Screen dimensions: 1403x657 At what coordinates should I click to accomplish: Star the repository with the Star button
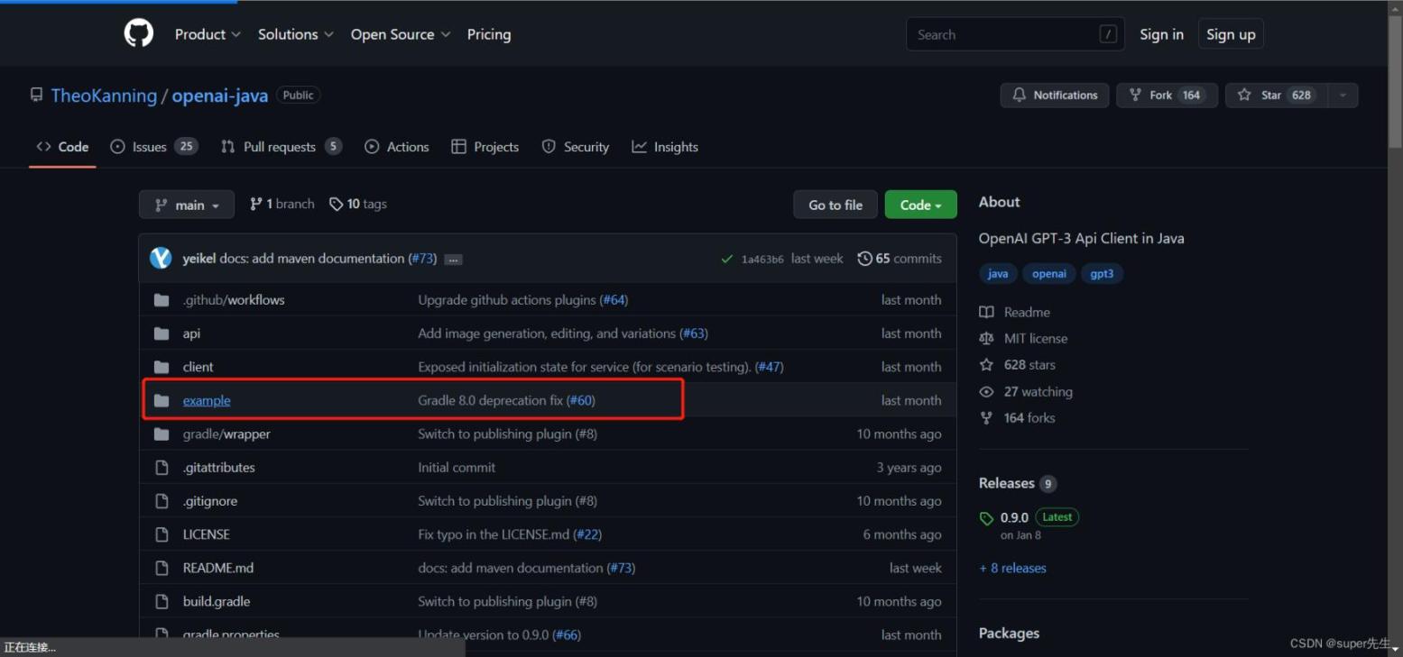tap(1276, 95)
